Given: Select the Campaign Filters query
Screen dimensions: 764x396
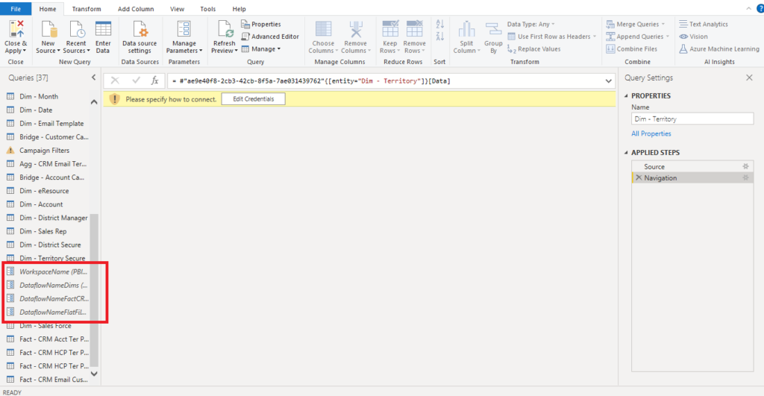Looking at the screenshot, I should point(45,151).
